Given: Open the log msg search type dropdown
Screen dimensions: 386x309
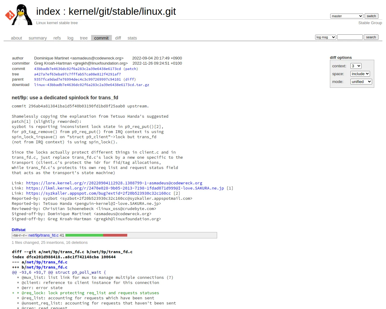Looking at the screenshot, I should 325,37.
